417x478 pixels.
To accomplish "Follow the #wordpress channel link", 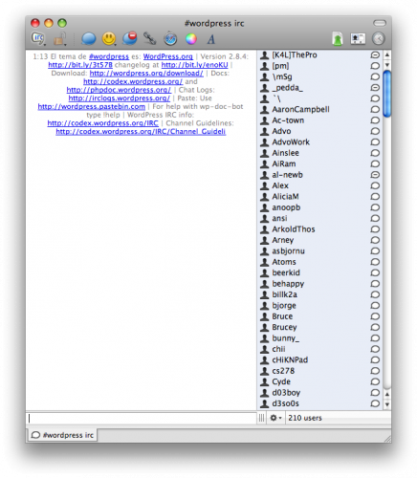I will [x=109, y=56].
